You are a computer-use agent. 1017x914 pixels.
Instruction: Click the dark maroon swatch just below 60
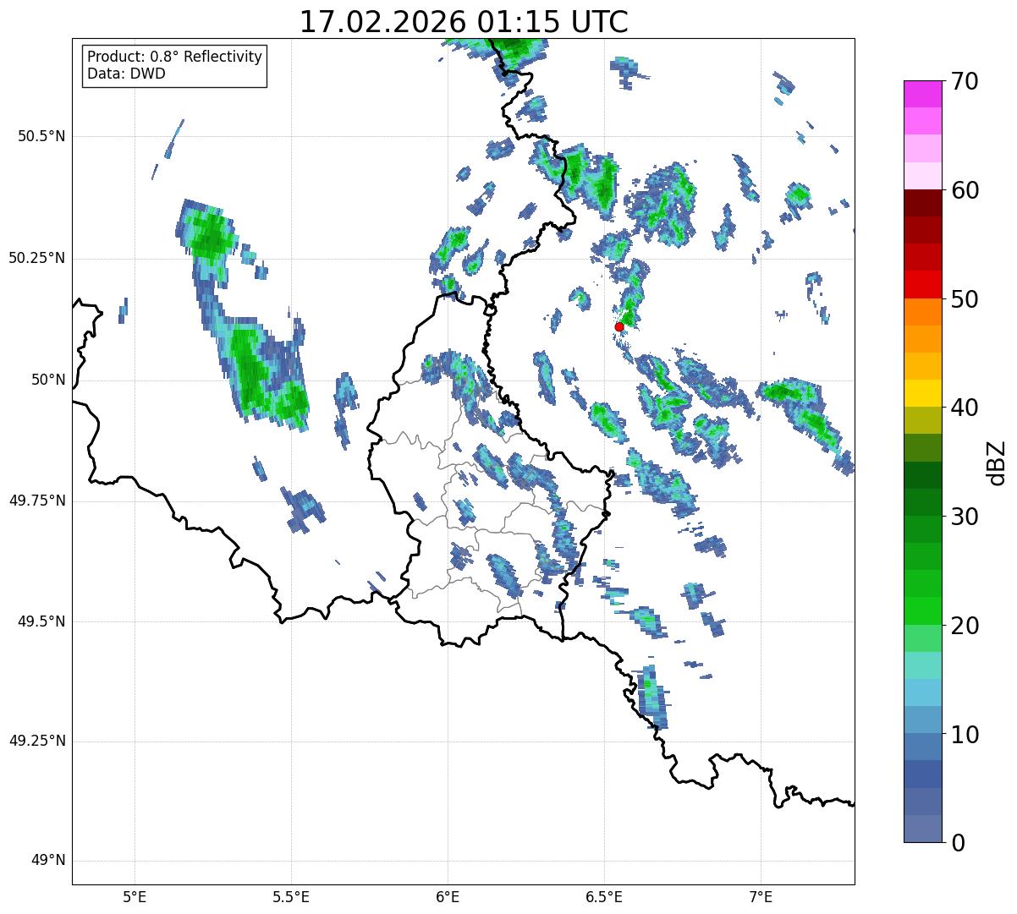click(922, 203)
